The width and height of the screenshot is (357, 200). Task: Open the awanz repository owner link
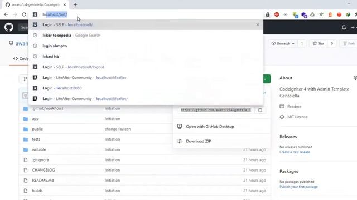22,43
